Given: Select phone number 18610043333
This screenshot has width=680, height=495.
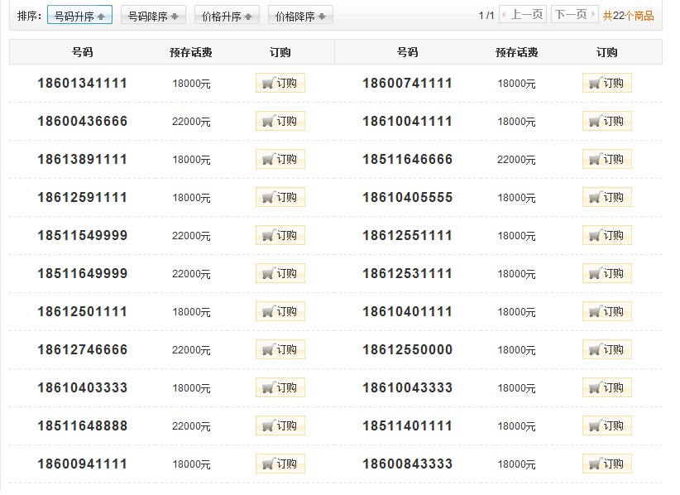Looking at the screenshot, I should (x=407, y=387).
